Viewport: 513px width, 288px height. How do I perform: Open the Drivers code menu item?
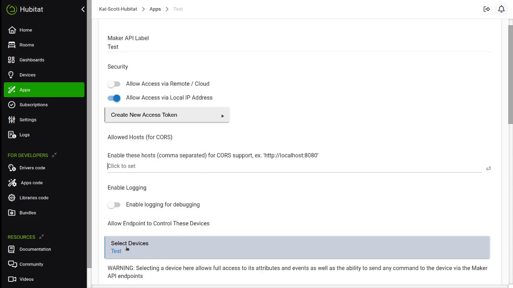pos(32,168)
